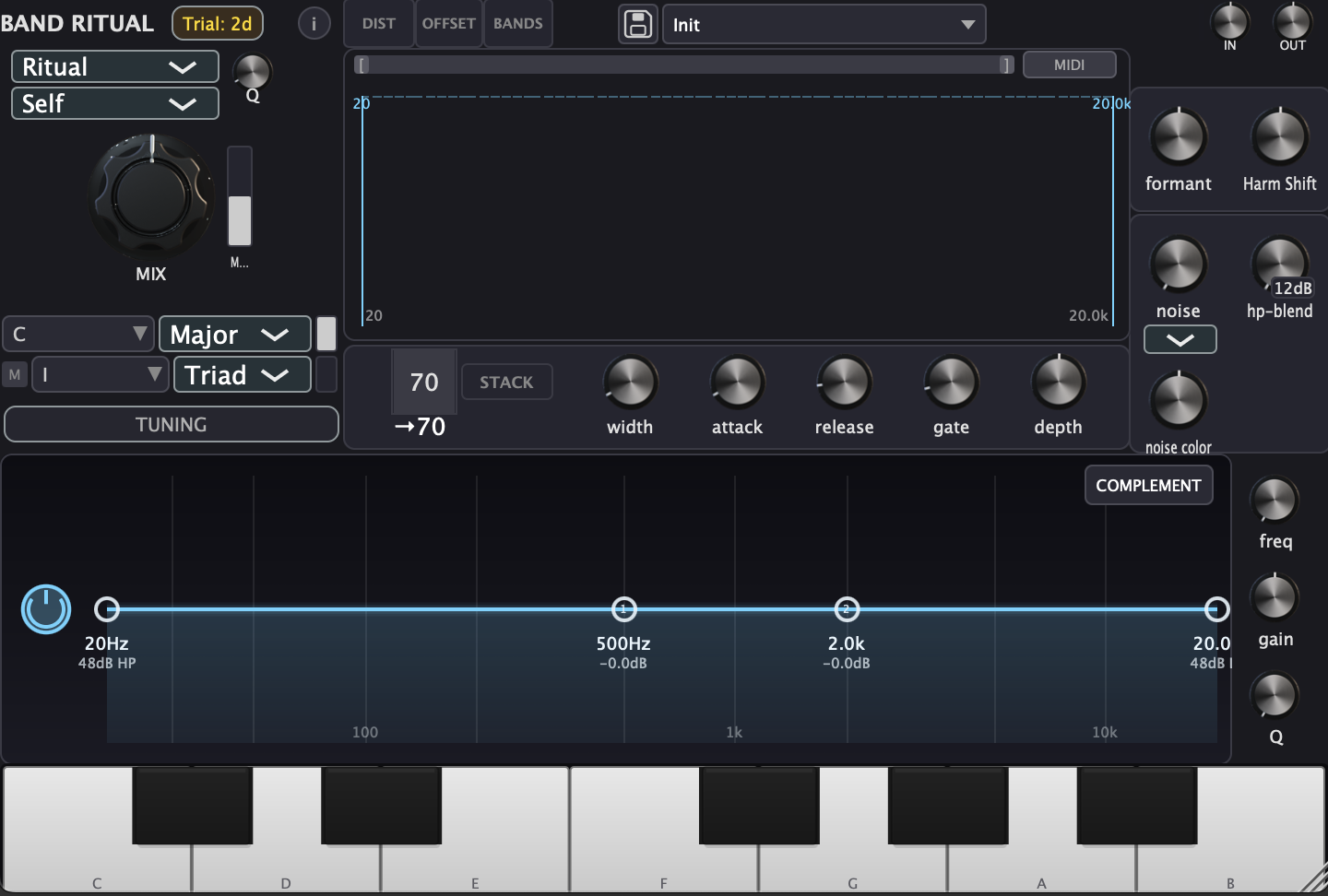Image resolution: width=1328 pixels, height=896 pixels.
Task: Select the Harm Shift knob
Action: 1280,143
